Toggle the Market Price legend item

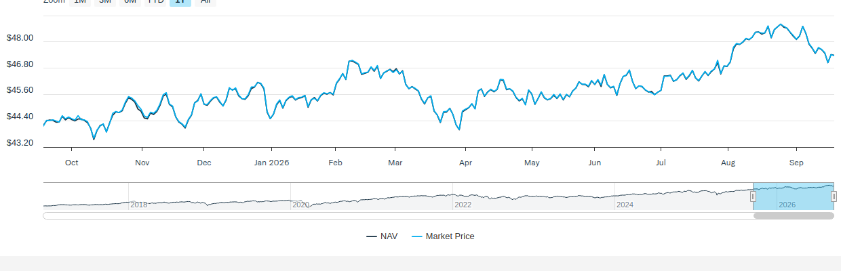coord(443,236)
